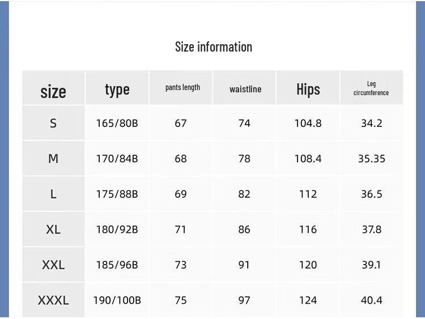Click the "waistline" header cell
This screenshot has height=319, width=425.
pos(245,89)
